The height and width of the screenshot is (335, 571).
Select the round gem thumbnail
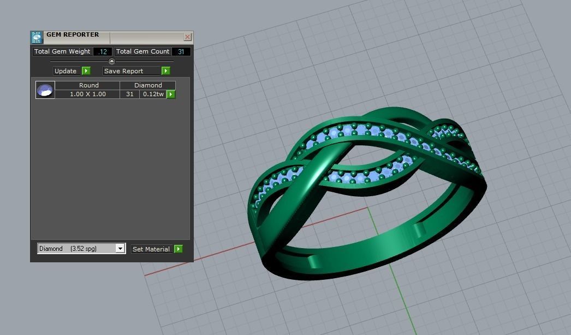point(45,90)
